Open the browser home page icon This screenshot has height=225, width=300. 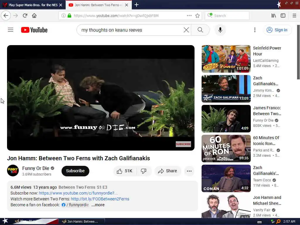(34, 16)
